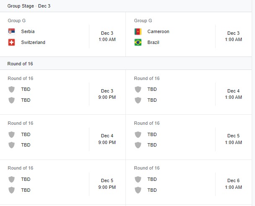Select the Brazil team name
255x206 pixels.
pyautogui.click(x=153, y=42)
